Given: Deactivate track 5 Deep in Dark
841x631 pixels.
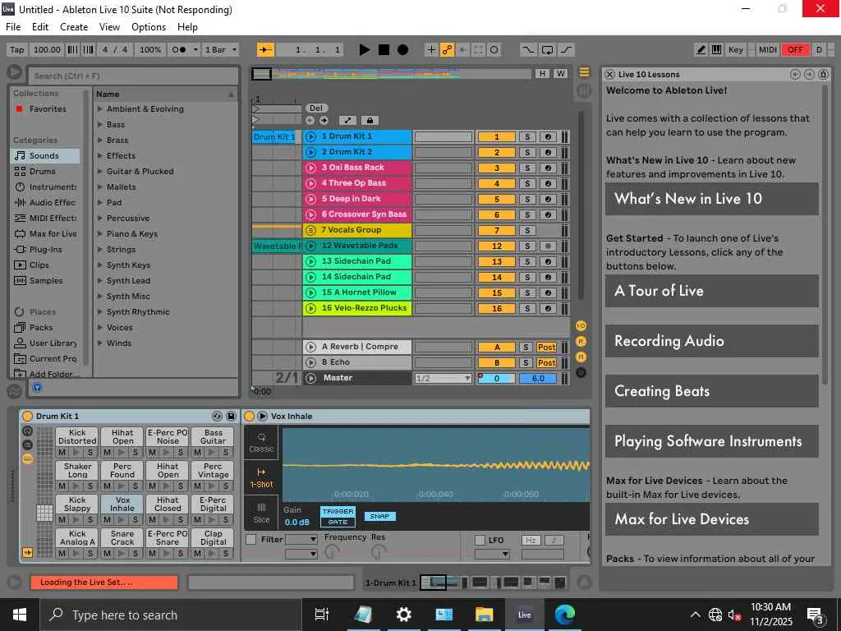Looking at the screenshot, I should point(497,199).
